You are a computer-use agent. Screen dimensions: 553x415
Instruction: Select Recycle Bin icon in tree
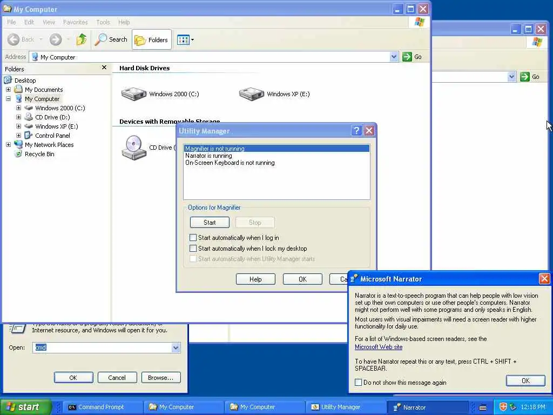[x=18, y=154]
